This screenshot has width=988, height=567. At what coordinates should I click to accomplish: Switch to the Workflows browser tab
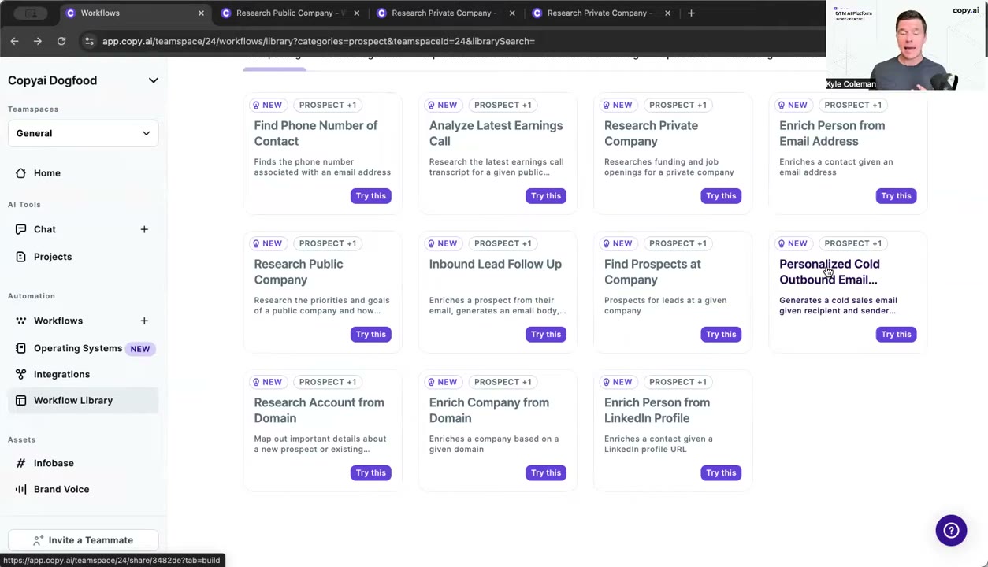click(x=134, y=13)
